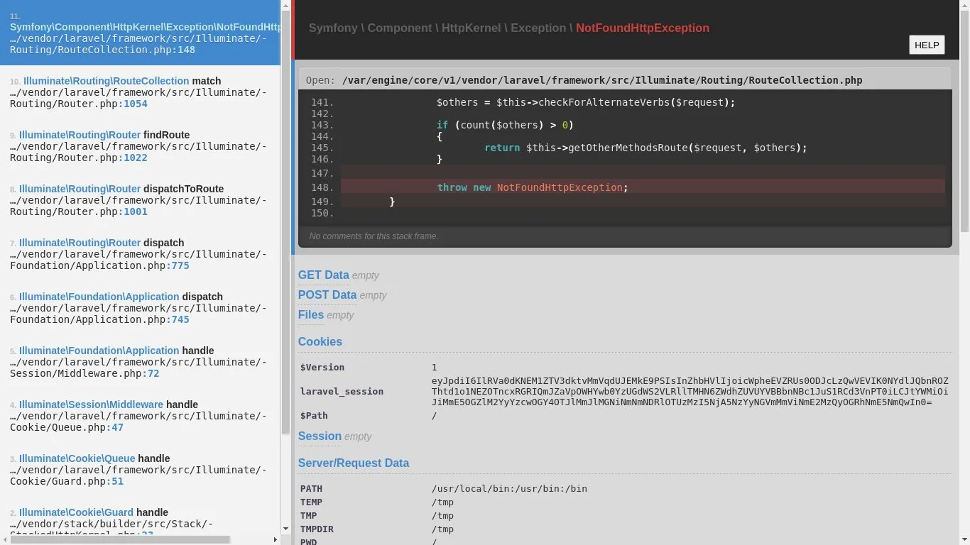Click code line 143 if count condition
The image size is (970, 545).
505,125
